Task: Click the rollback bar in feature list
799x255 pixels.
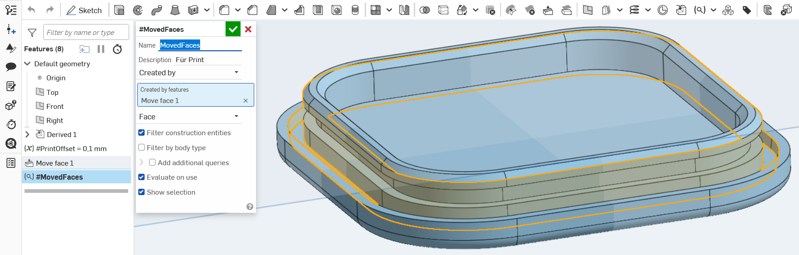Action: [x=76, y=191]
